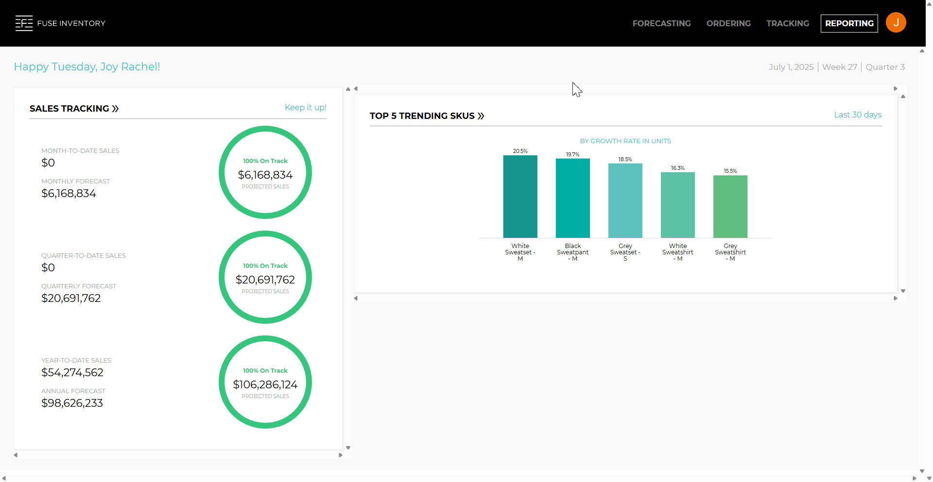Click the monthly projected sales progress ring
933x482 pixels.
tap(265, 172)
